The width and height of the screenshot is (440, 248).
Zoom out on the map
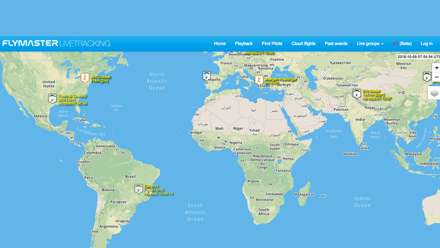(436, 77)
